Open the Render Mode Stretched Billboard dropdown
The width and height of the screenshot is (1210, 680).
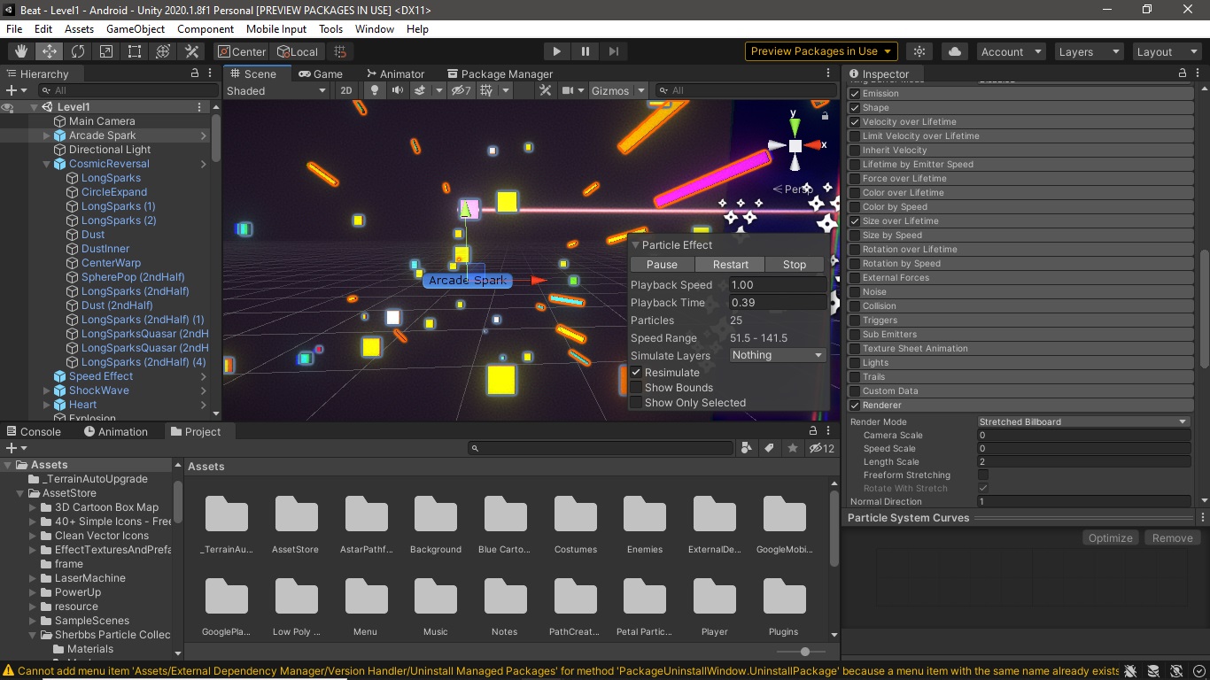[1083, 422]
